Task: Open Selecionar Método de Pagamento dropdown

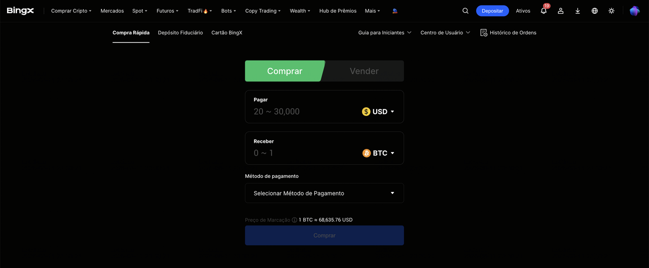Action: (324, 193)
